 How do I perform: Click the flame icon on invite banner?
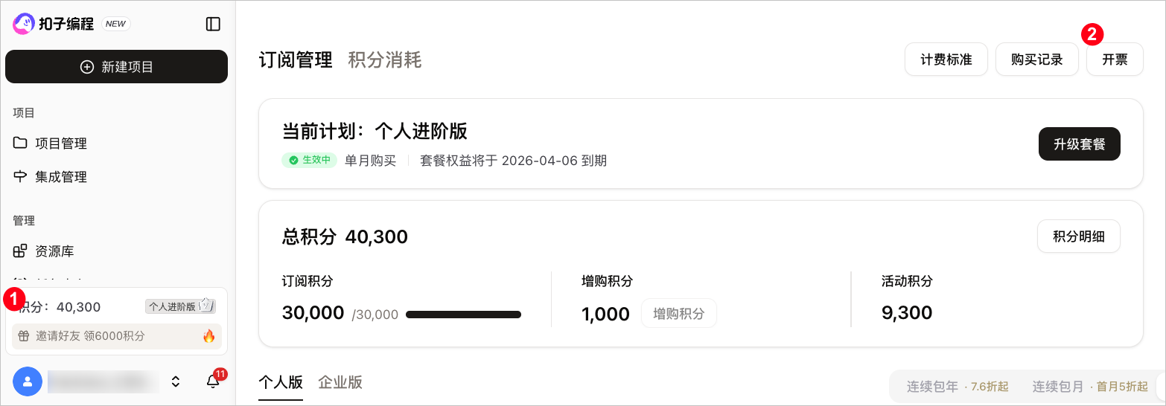point(208,336)
